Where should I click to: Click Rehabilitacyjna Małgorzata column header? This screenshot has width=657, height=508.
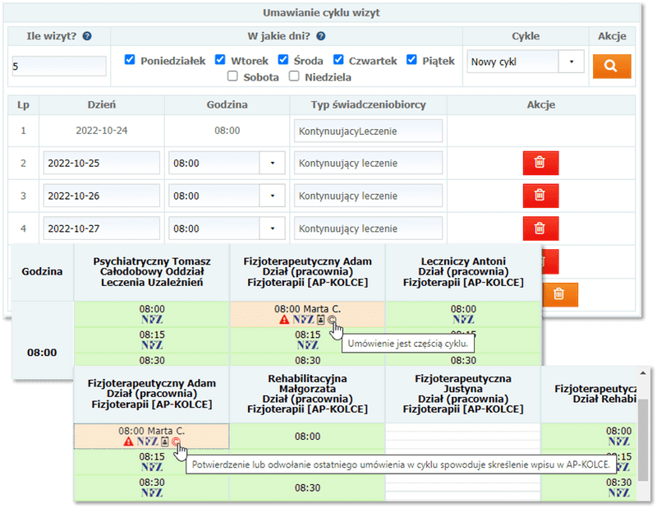(x=307, y=394)
